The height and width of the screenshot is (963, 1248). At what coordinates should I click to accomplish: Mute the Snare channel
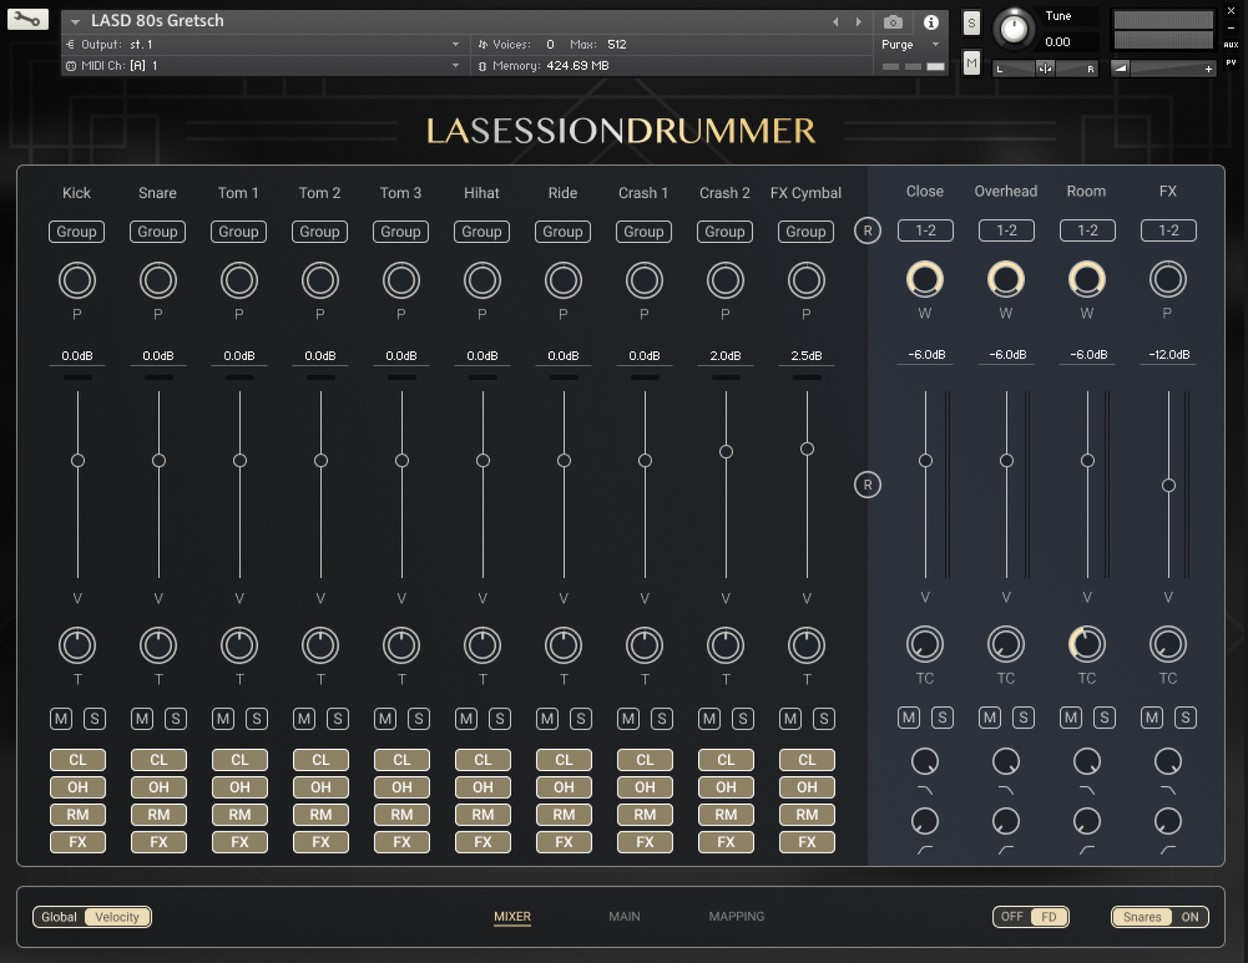tap(142, 719)
